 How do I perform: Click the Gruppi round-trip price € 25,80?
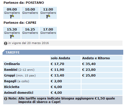click(89, 75)
